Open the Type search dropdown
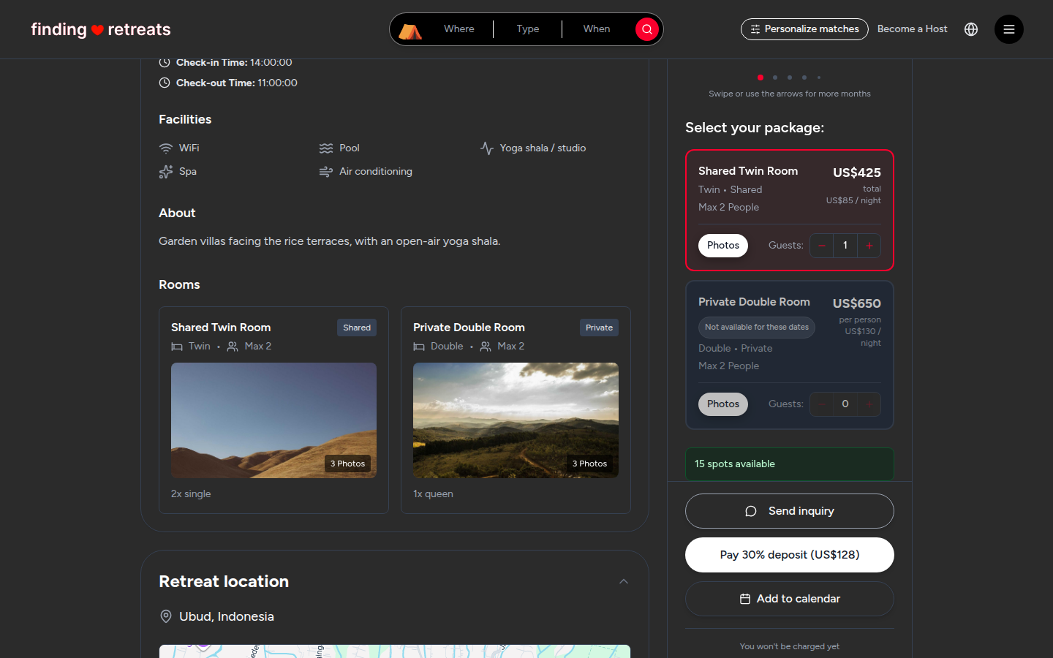 click(528, 29)
